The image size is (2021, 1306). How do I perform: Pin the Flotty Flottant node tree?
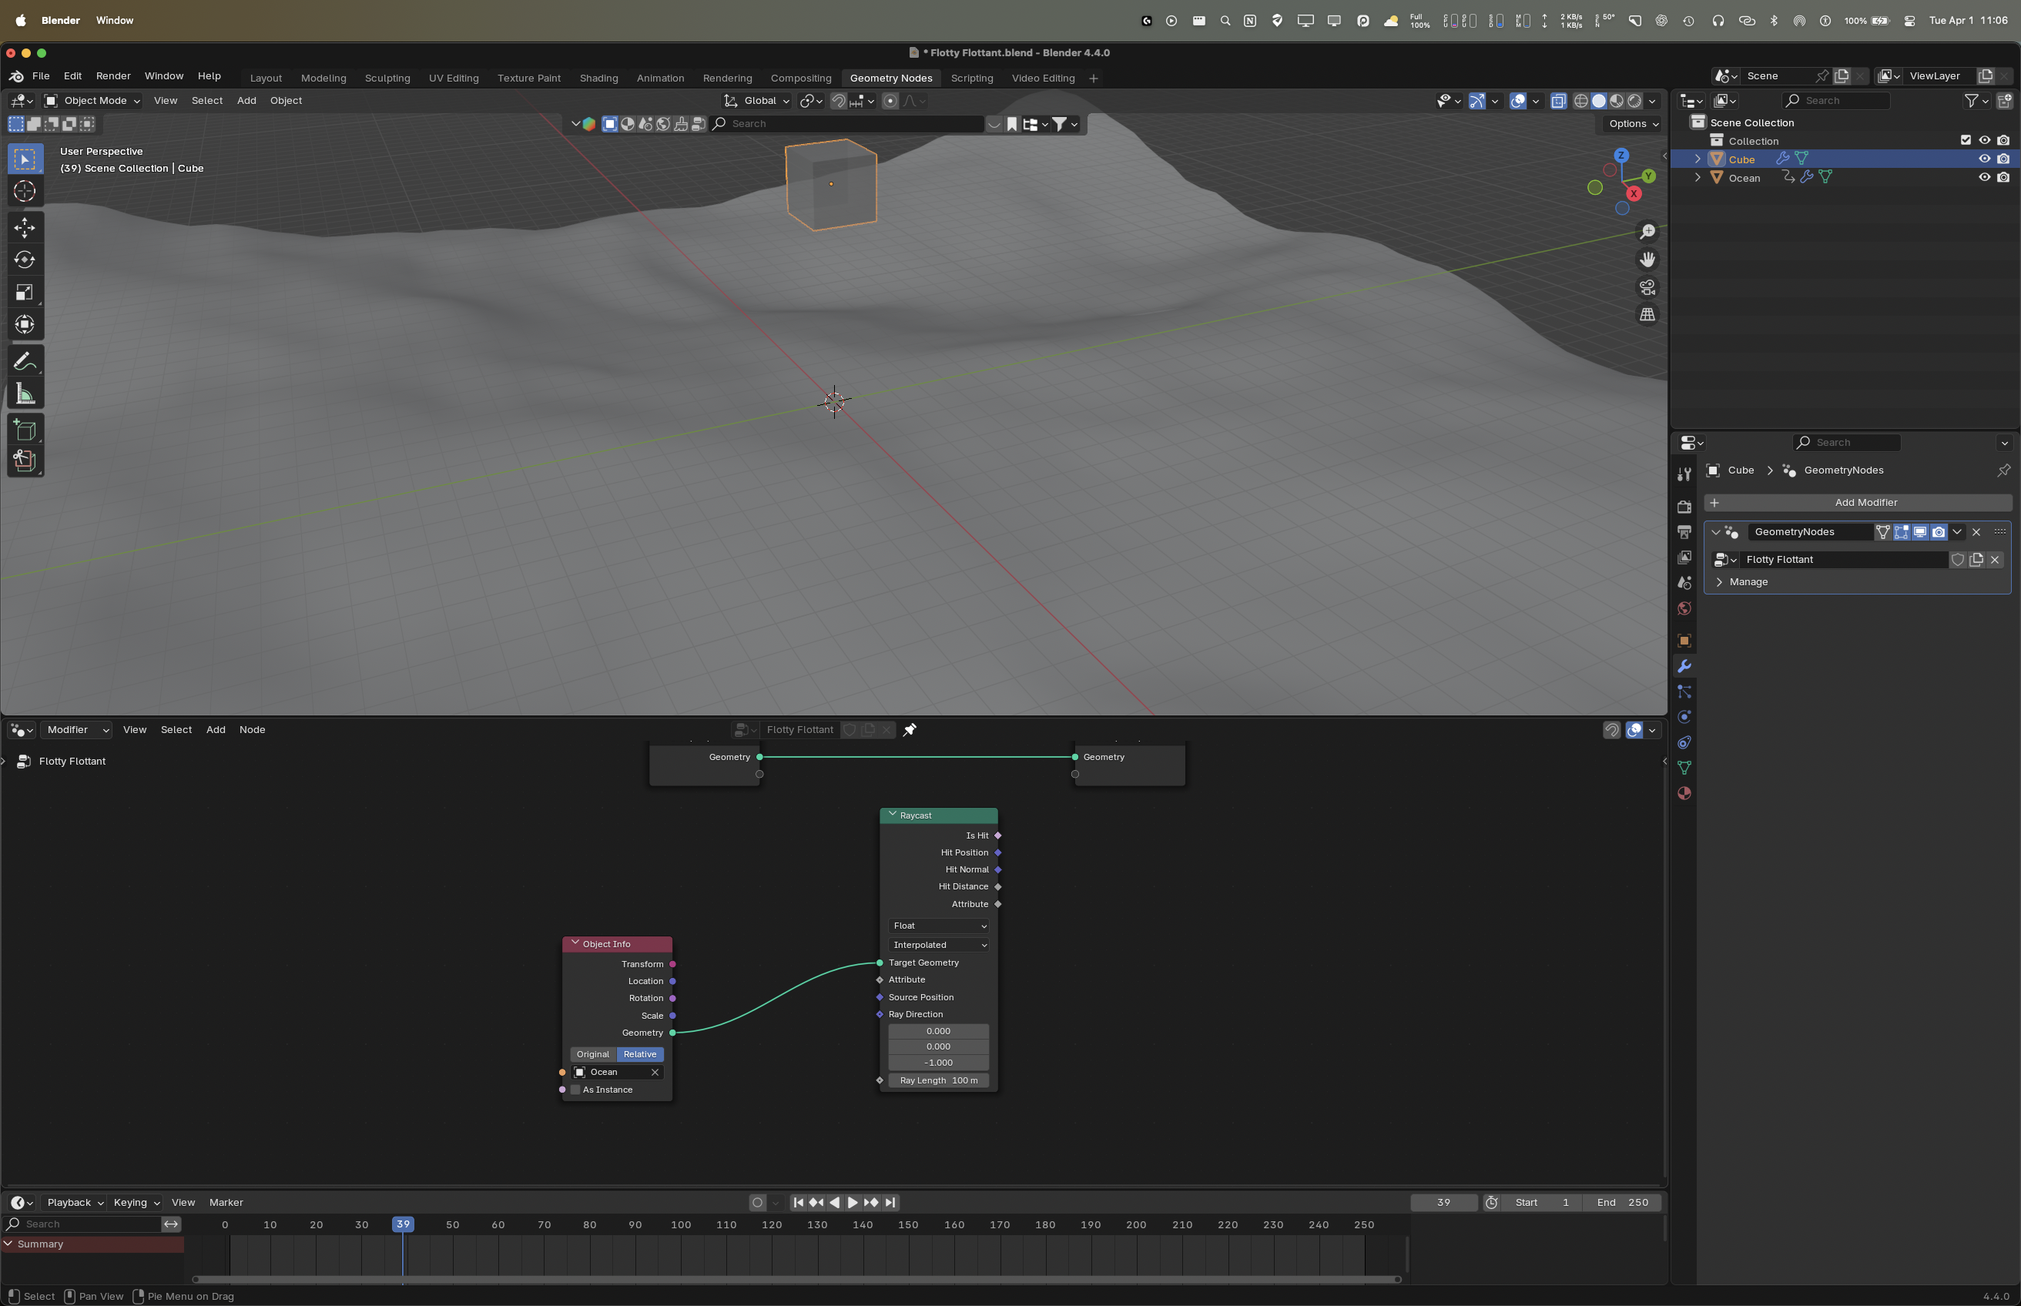[909, 729]
